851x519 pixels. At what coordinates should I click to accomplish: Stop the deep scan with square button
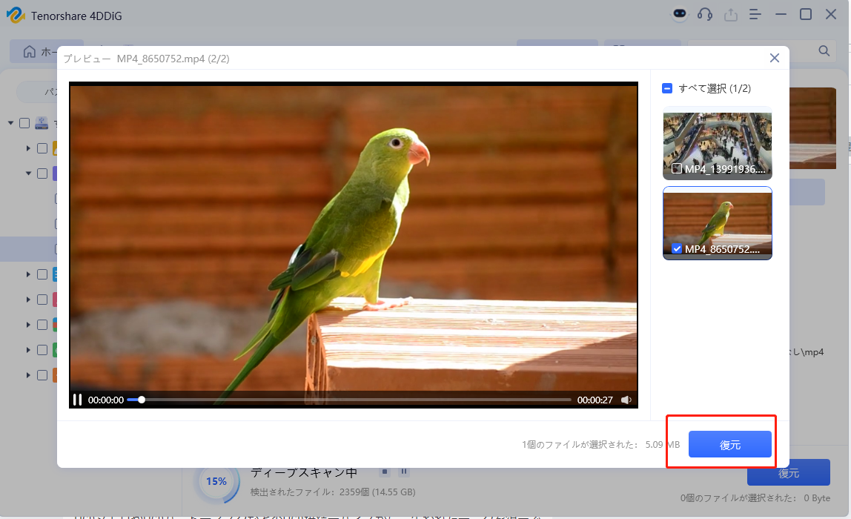pyautogui.click(x=385, y=472)
